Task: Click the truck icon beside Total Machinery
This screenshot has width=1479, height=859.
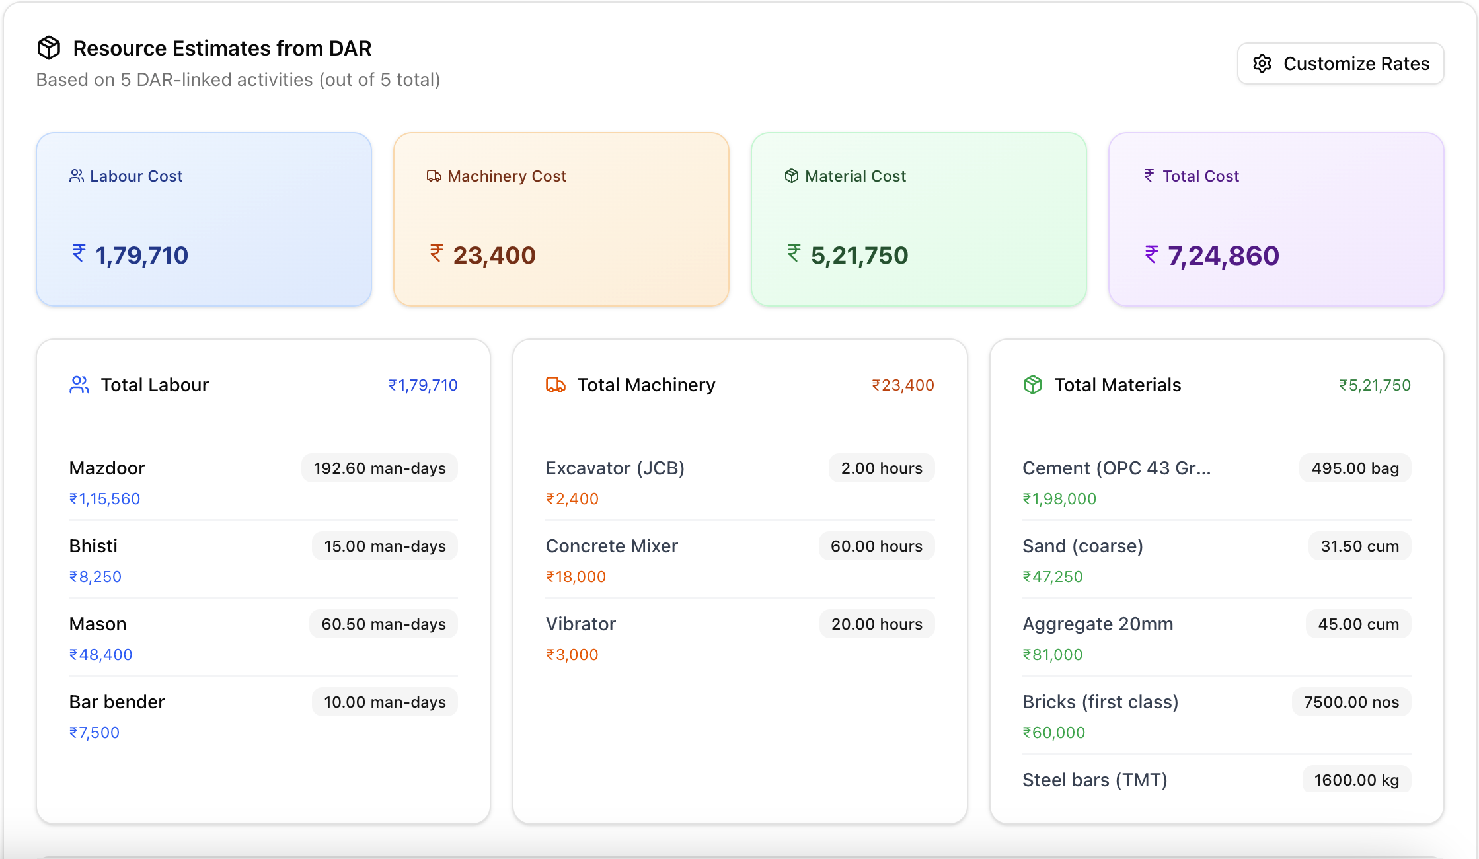Action: tap(556, 385)
